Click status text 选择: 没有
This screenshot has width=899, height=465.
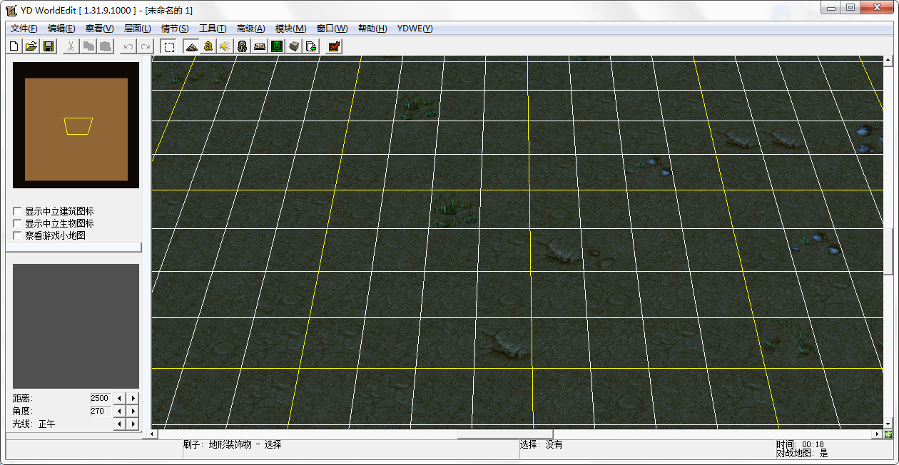[x=542, y=444]
